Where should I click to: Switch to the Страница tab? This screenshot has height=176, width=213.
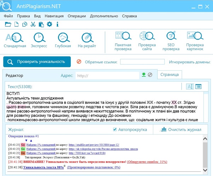click(169, 75)
